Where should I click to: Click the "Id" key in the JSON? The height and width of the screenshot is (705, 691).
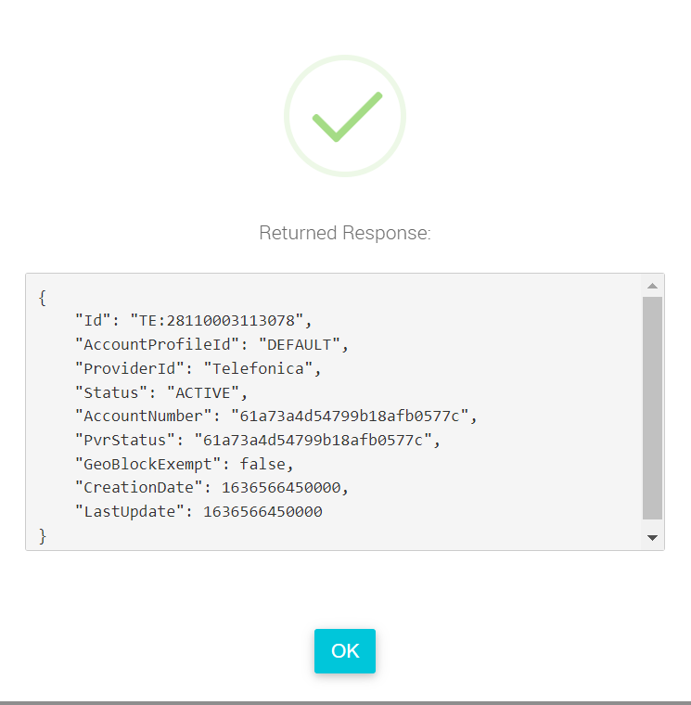[x=93, y=320]
